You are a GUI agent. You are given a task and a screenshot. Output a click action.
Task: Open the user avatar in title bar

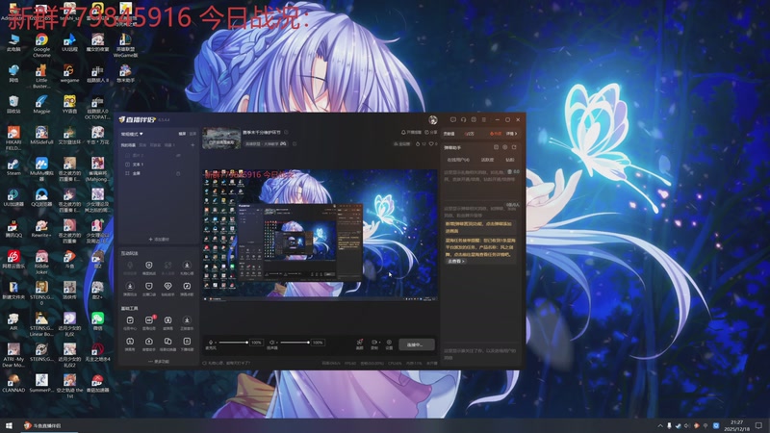point(432,119)
